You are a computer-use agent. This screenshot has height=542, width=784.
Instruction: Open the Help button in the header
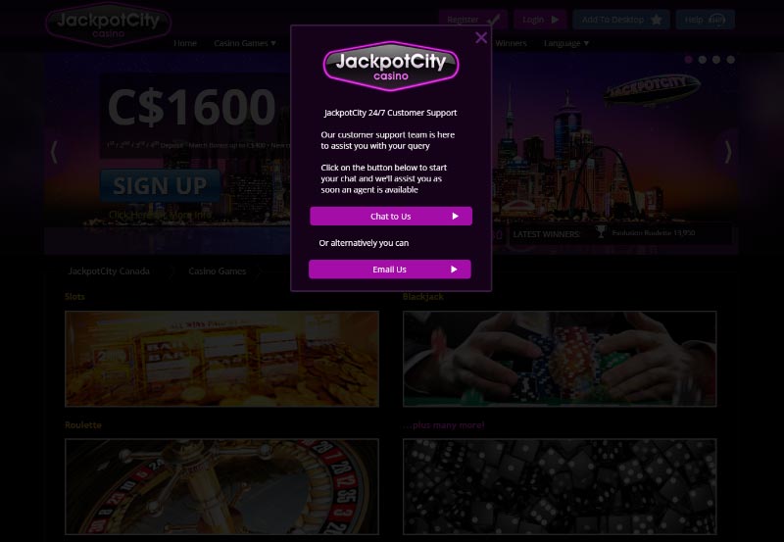point(705,20)
